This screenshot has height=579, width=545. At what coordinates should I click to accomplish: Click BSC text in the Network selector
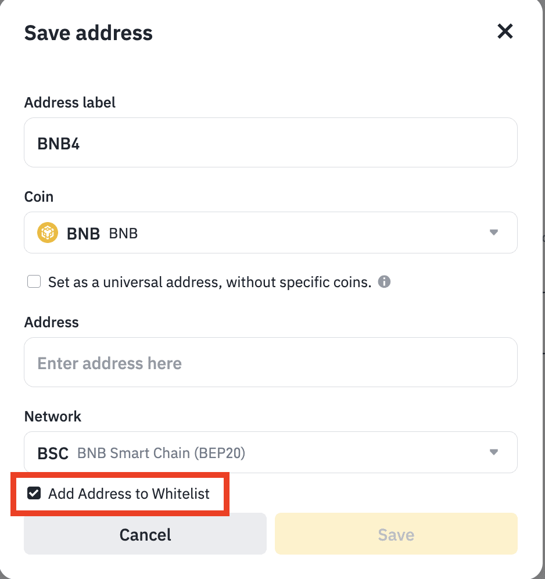[53, 453]
